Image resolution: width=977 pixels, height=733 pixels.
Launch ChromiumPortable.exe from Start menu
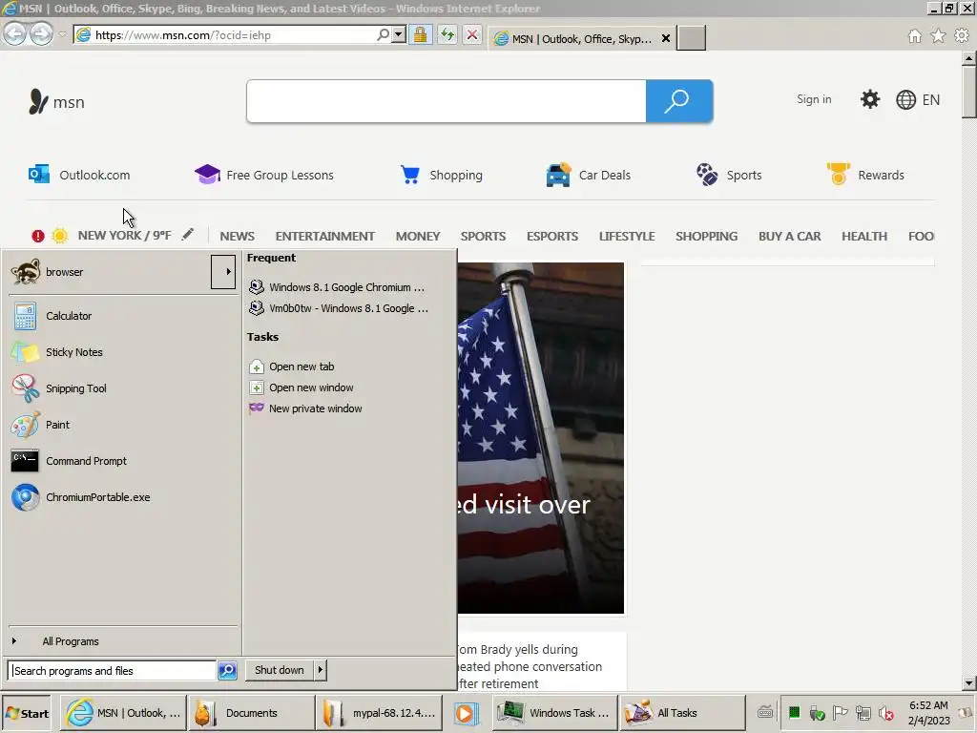(x=123, y=497)
